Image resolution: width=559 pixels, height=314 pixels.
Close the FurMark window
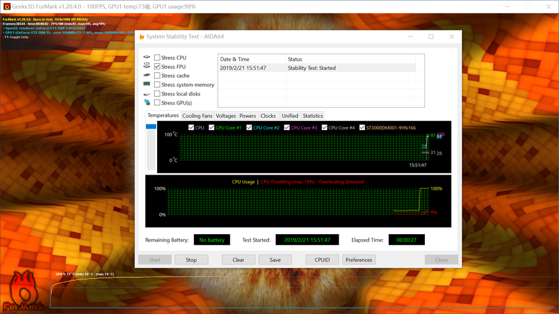click(x=548, y=6)
